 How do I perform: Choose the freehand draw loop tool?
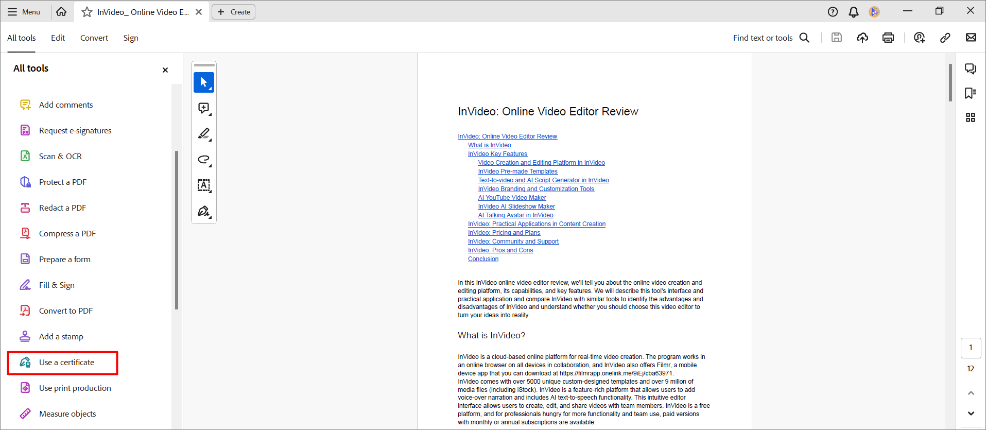204,160
